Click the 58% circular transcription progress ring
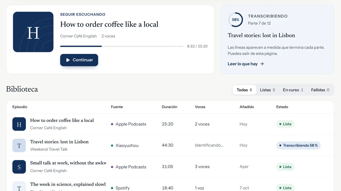 coord(236,20)
